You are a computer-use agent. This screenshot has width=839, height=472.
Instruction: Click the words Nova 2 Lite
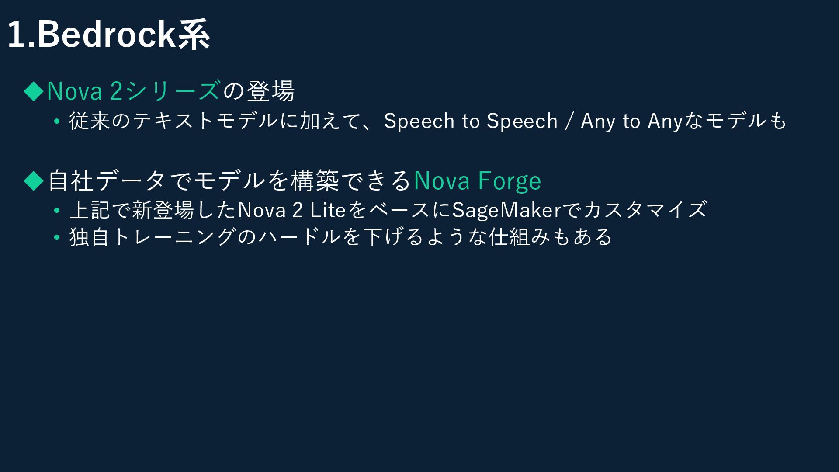click(x=291, y=210)
